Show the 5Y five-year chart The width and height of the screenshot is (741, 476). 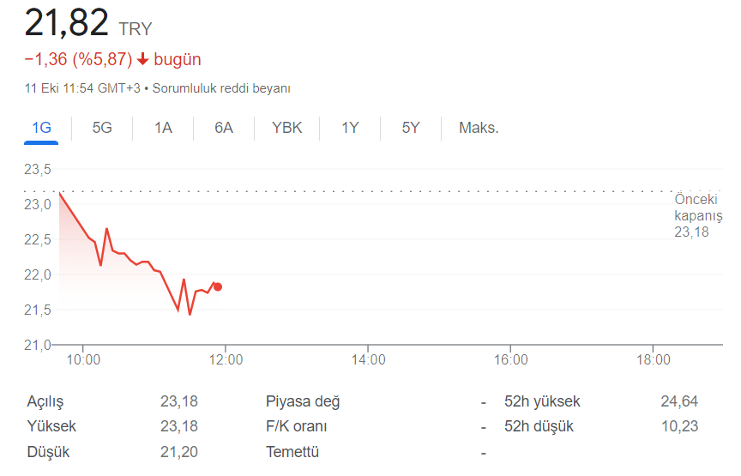(x=411, y=128)
